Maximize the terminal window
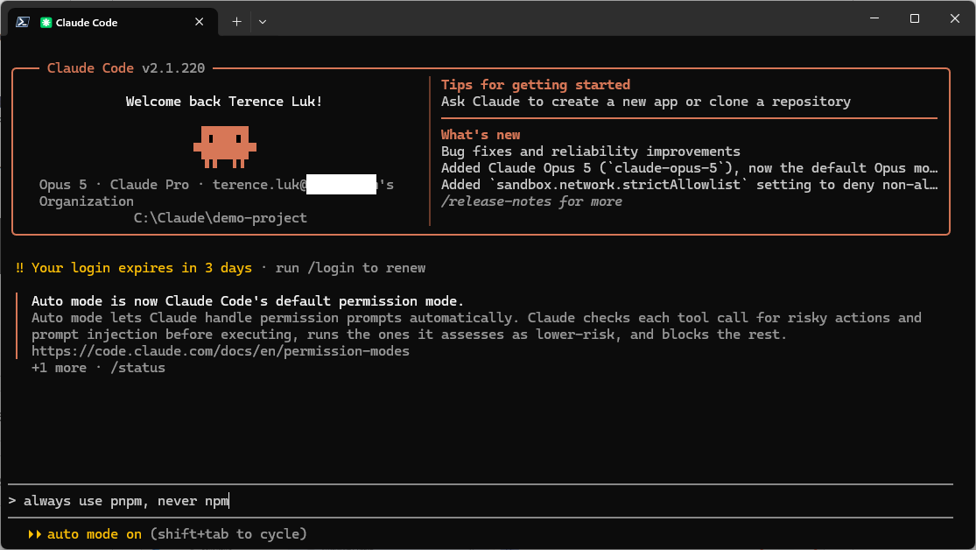The image size is (976, 550). 915,18
